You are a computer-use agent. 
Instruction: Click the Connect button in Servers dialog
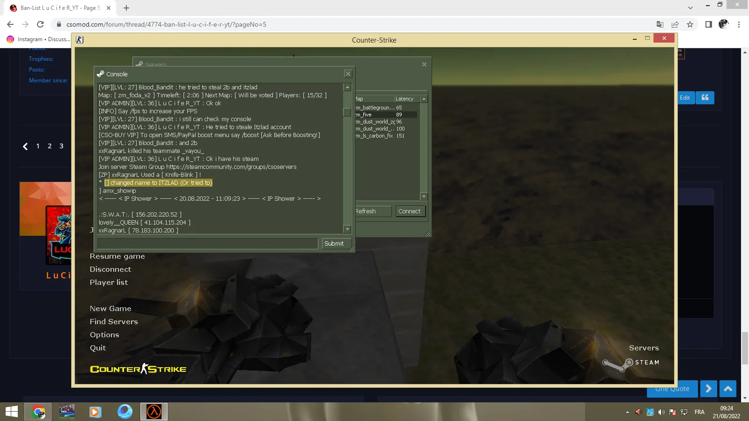pos(410,211)
